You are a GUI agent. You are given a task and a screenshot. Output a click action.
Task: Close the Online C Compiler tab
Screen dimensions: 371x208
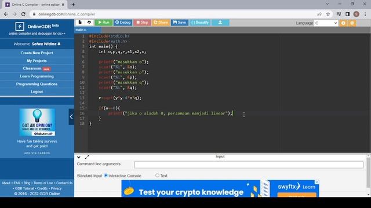pyautogui.click(x=63, y=5)
